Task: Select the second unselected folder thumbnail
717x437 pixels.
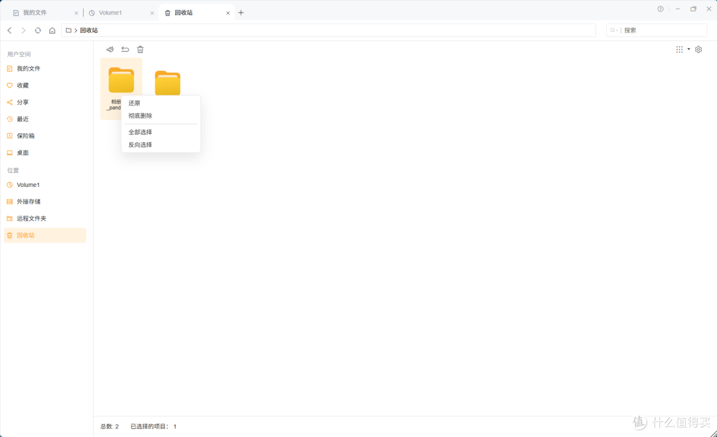Action: click(x=167, y=83)
